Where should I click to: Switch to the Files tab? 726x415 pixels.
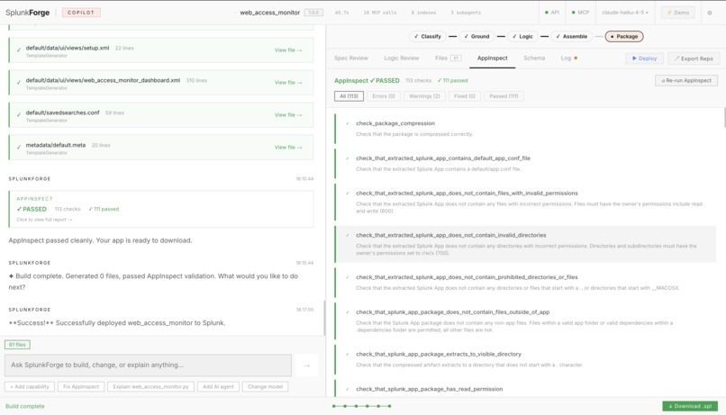pyautogui.click(x=448, y=59)
